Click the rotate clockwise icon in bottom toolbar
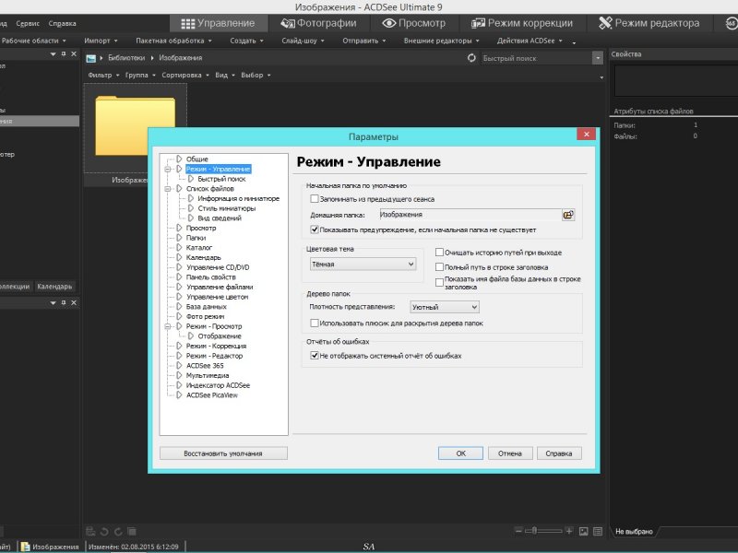This screenshot has width=738, height=553. pos(118,532)
